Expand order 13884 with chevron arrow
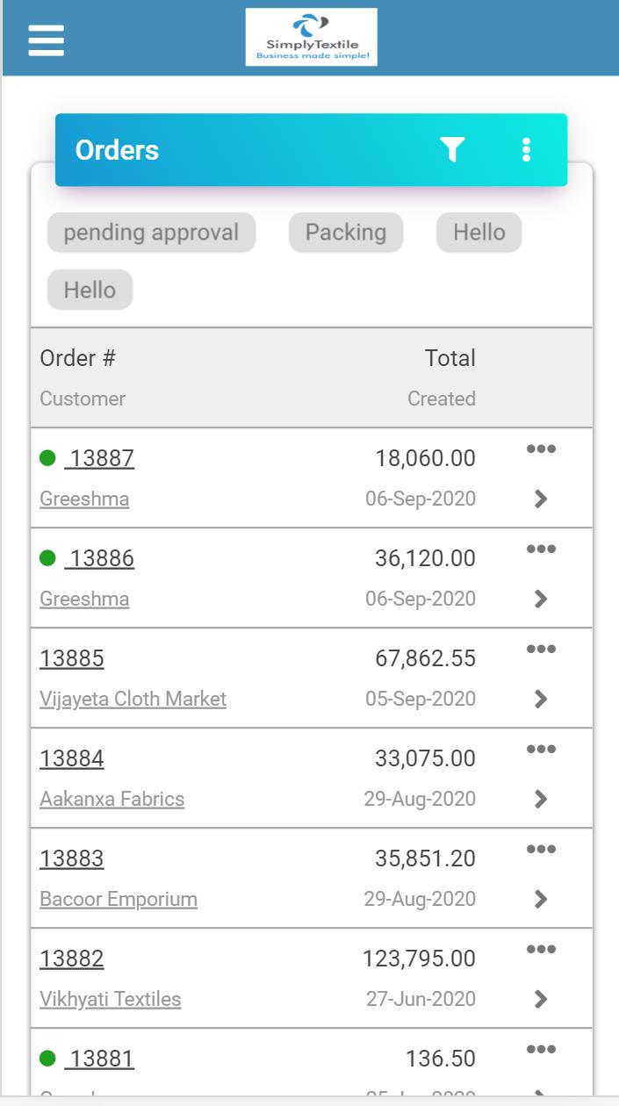 pos(541,799)
